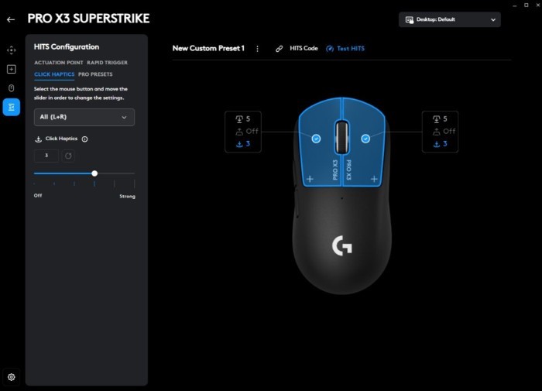Close the application window

538,5
